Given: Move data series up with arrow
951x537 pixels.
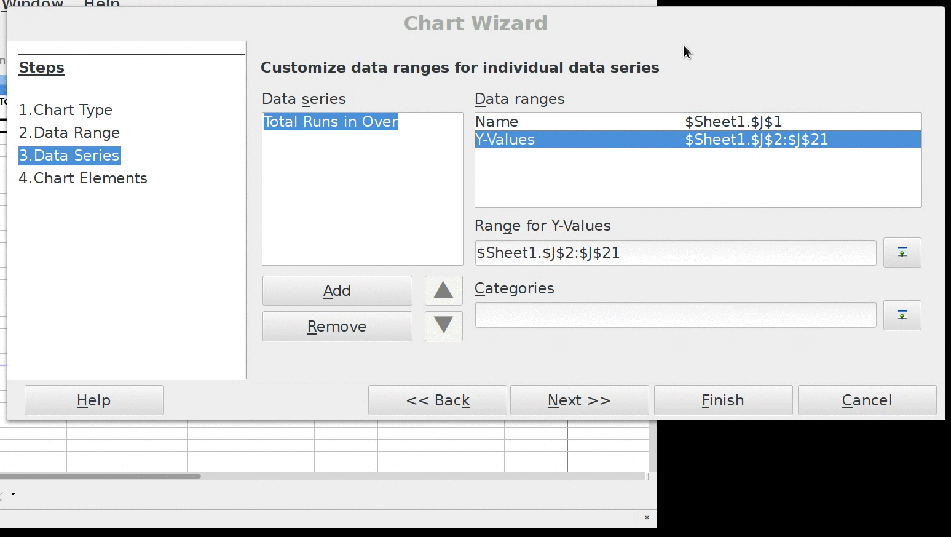Looking at the screenshot, I should click(443, 291).
